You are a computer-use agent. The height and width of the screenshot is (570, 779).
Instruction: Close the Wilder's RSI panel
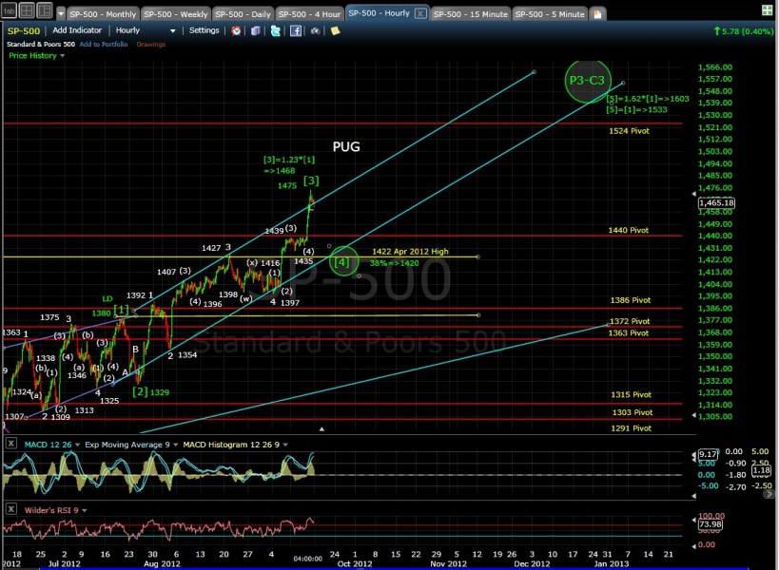click(10, 509)
